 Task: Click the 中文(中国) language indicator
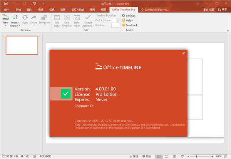point(45,156)
